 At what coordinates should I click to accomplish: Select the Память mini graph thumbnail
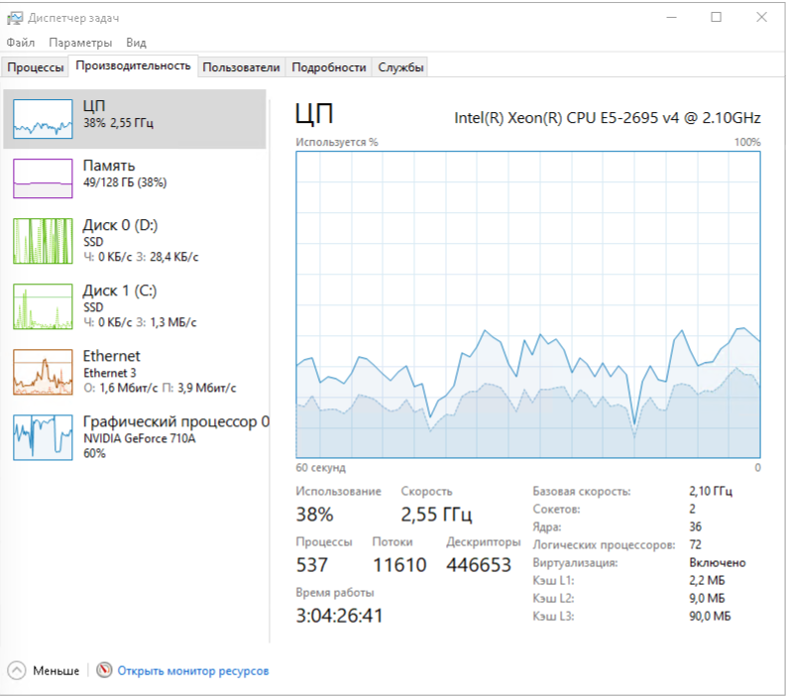pos(43,178)
